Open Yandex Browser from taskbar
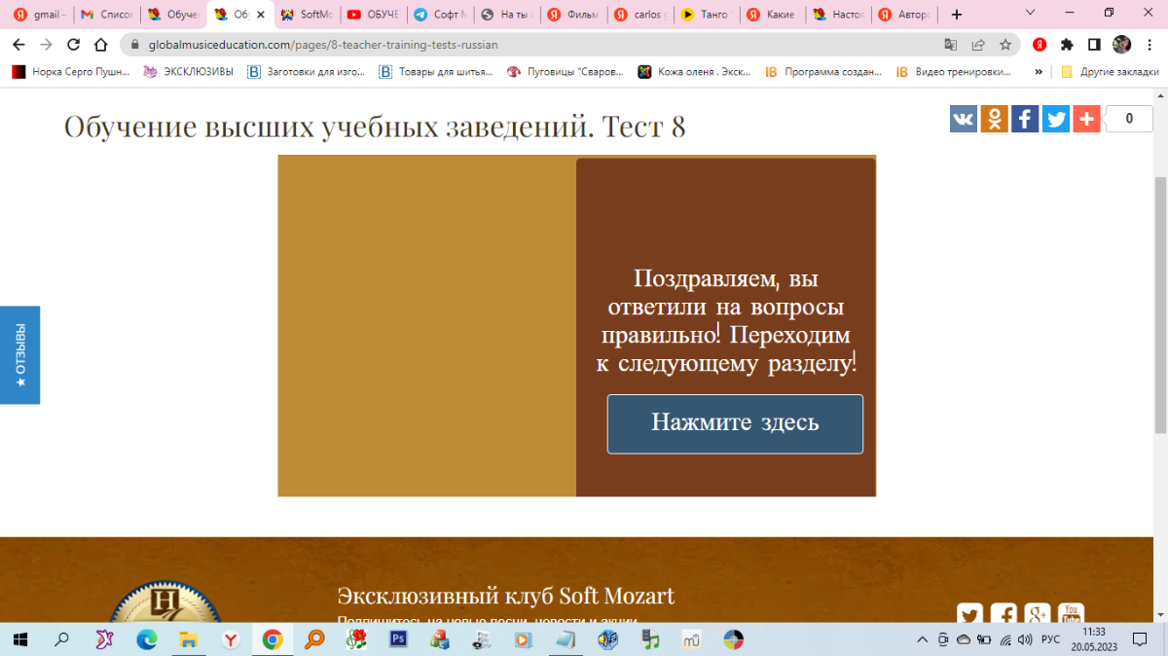The image size is (1168, 656). (231, 639)
